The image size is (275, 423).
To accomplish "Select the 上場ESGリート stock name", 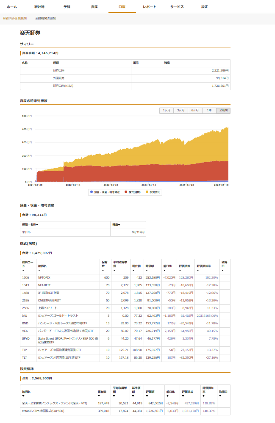I will 47,308.
